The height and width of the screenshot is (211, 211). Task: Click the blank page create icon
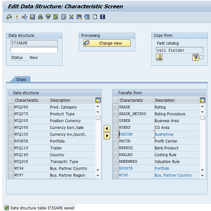pos(95,17)
